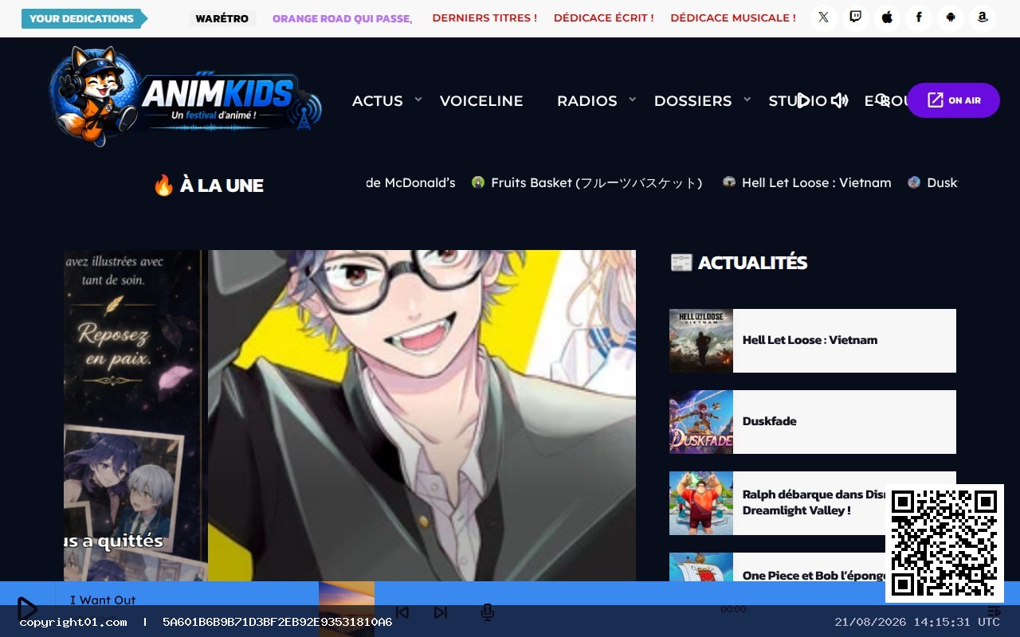Screen dimensions: 1020x637
Task: Open the ACTUS menu item
Action: coord(378,100)
